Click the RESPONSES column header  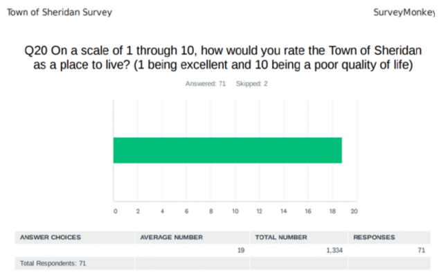pos(374,238)
